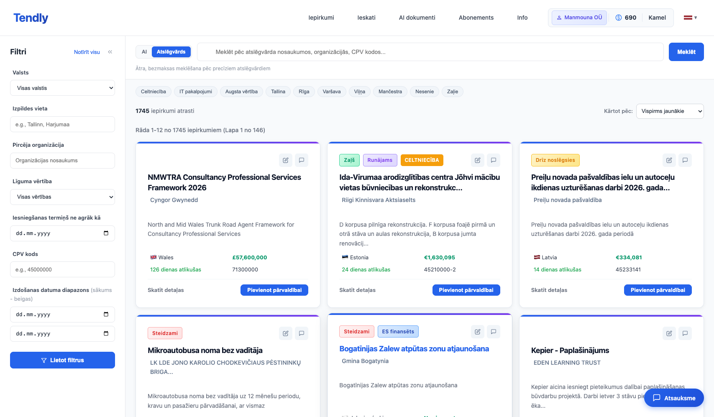
Task: Open Iepirkumi in the top navigation
Action: point(321,18)
